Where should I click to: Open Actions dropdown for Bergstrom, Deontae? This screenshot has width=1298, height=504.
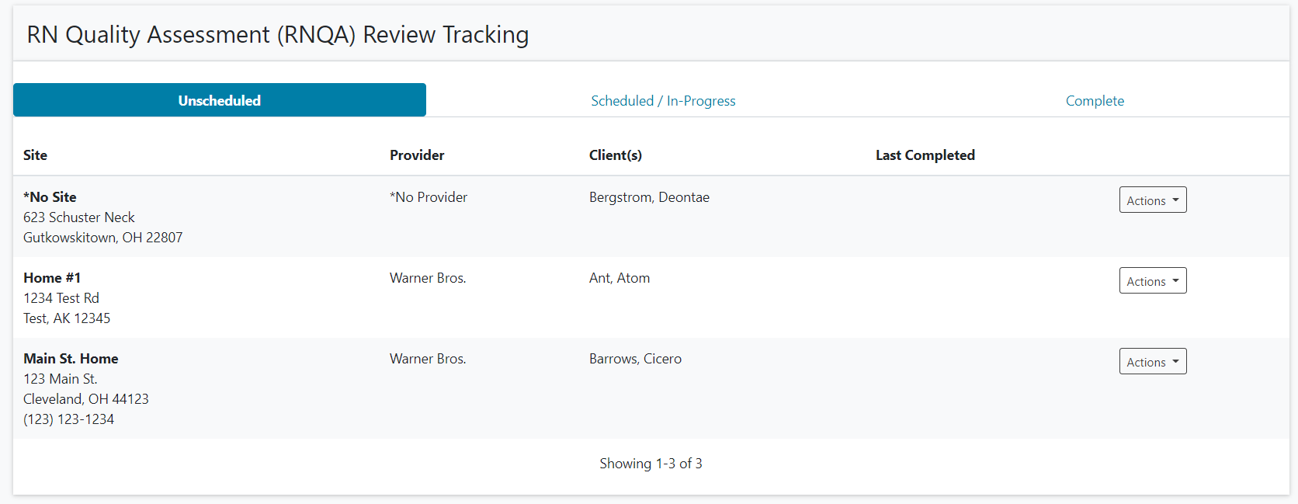point(1152,200)
